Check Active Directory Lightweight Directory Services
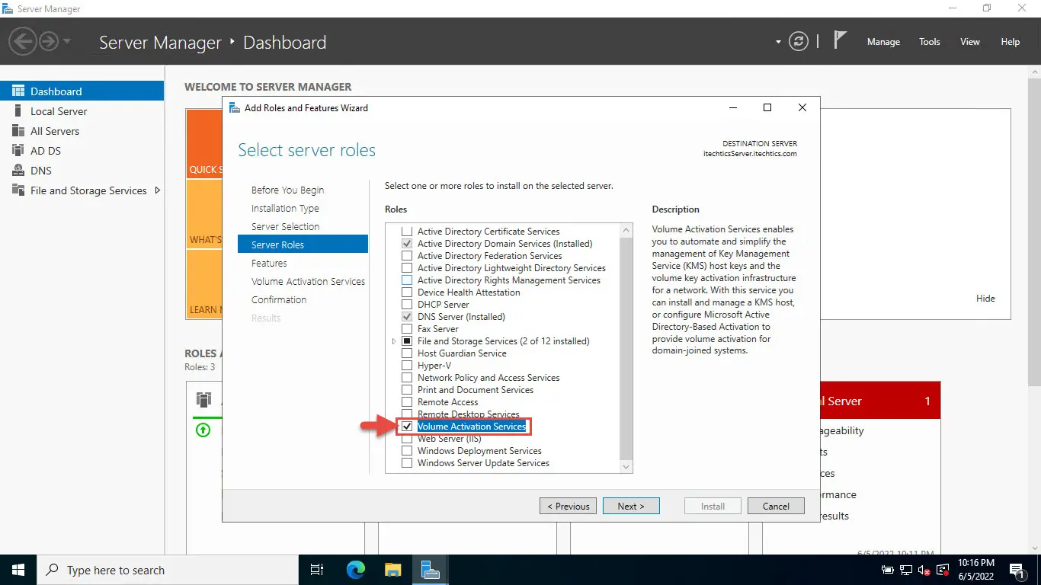This screenshot has width=1041, height=585. pos(407,268)
